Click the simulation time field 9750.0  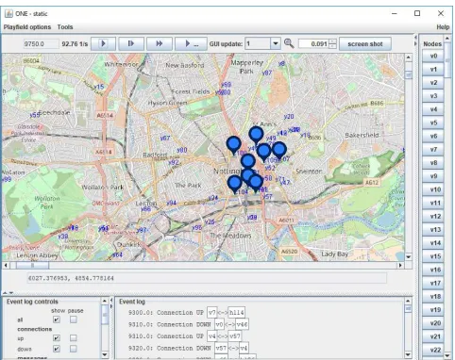tap(41, 43)
